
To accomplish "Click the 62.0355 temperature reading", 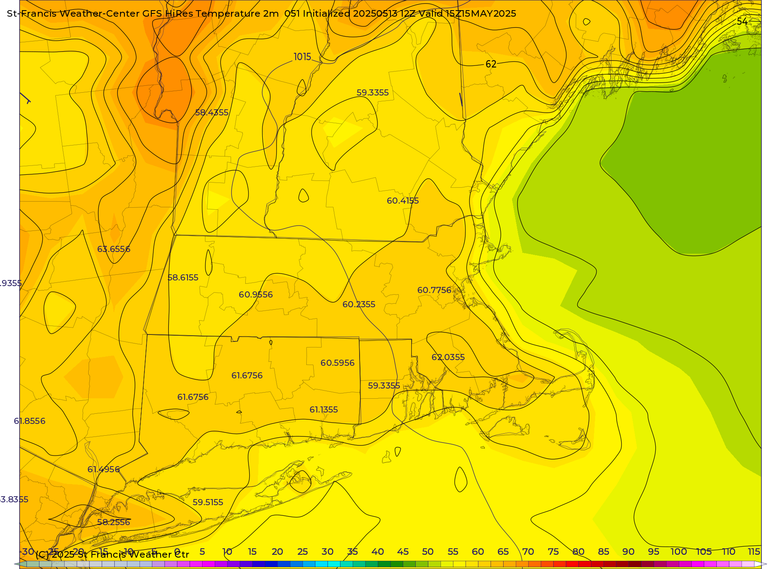I will pyautogui.click(x=448, y=357).
